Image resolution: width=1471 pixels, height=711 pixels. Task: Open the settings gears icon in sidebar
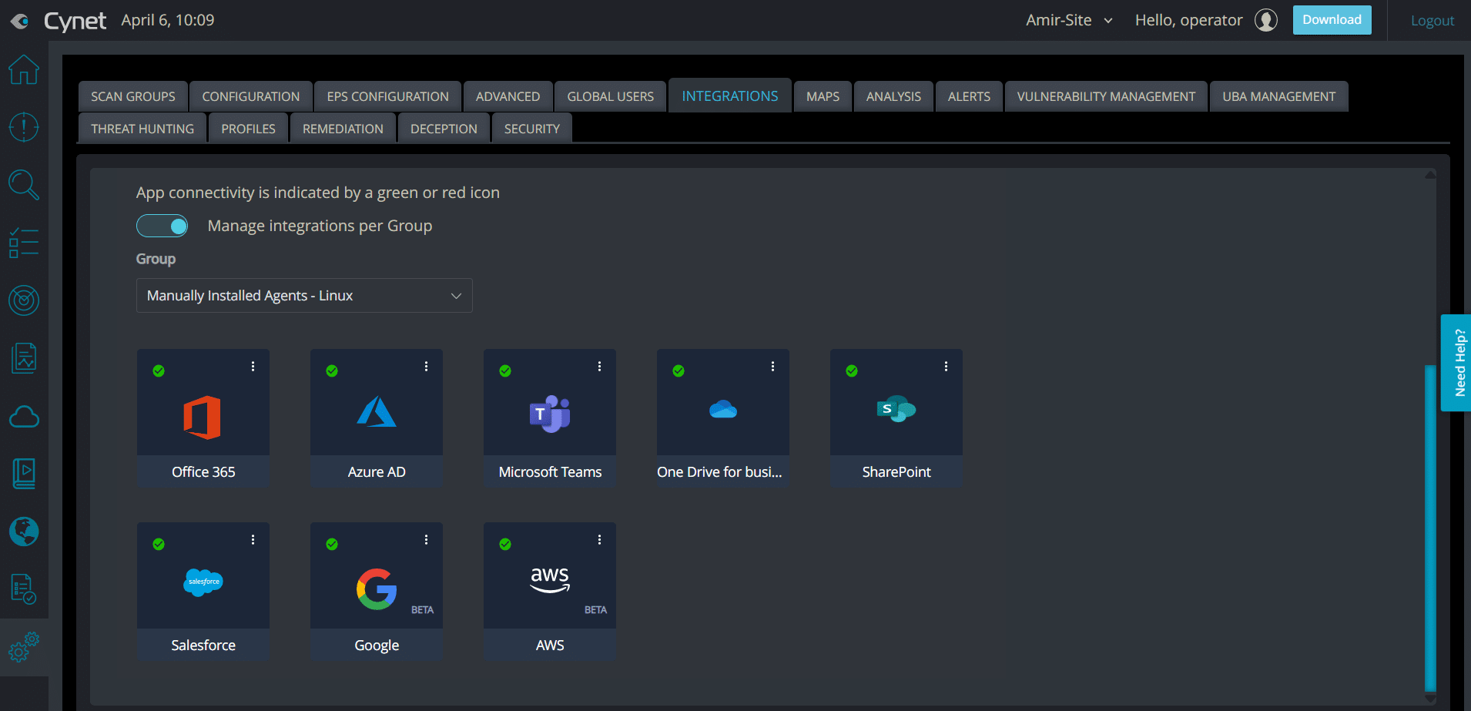(24, 647)
